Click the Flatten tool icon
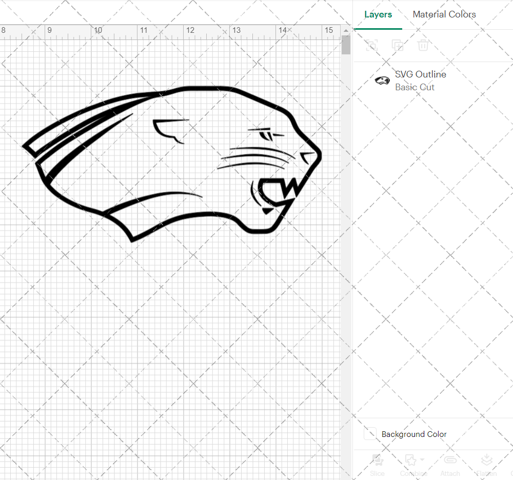The width and height of the screenshot is (513, 480). (487, 460)
